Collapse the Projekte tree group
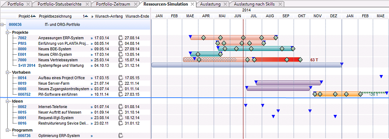This screenshot has height=139, width=389. click(x=7, y=33)
